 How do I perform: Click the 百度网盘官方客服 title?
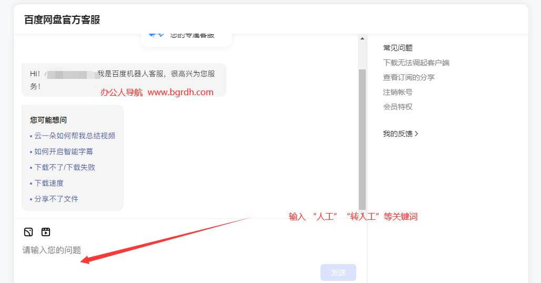[x=62, y=19]
